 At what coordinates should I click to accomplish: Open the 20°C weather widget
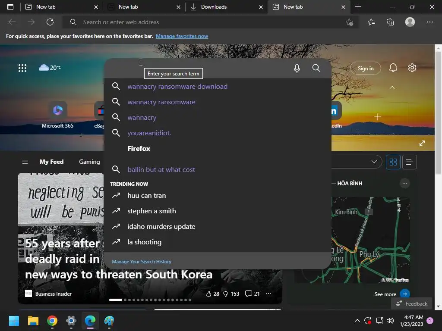tap(50, 68)
